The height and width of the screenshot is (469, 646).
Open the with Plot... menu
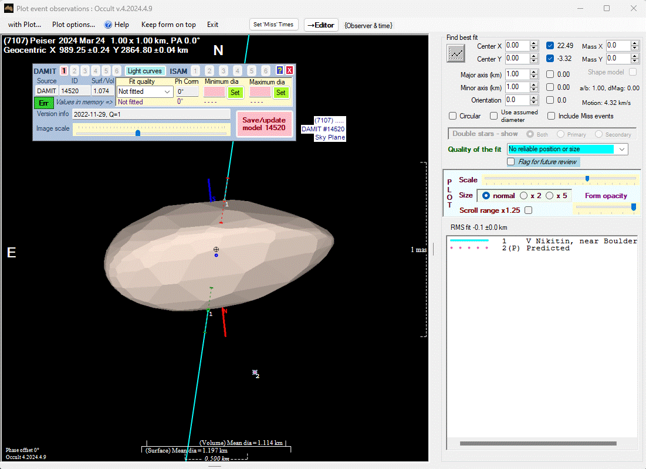(25, 25)
